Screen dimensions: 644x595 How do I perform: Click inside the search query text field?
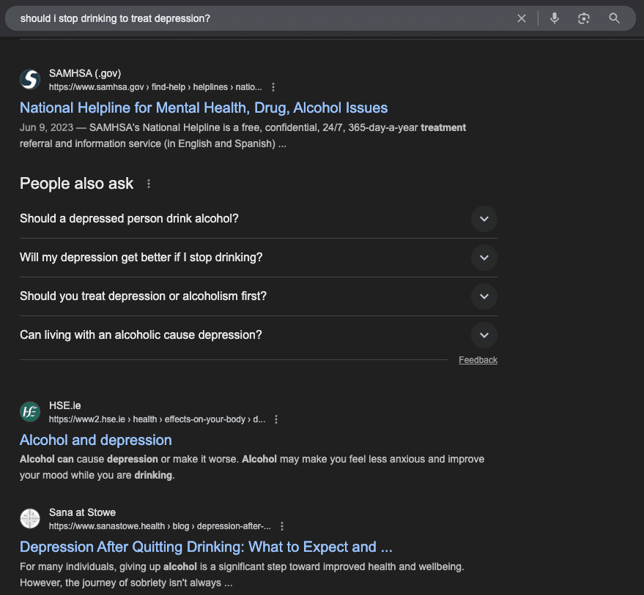click(x=256, y=18)
